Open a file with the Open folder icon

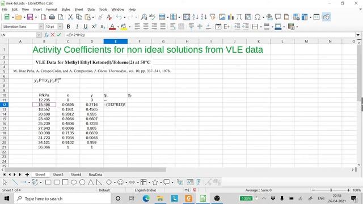[19, 17]
